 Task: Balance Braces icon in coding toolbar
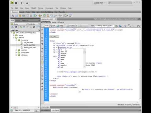[42, 51]
